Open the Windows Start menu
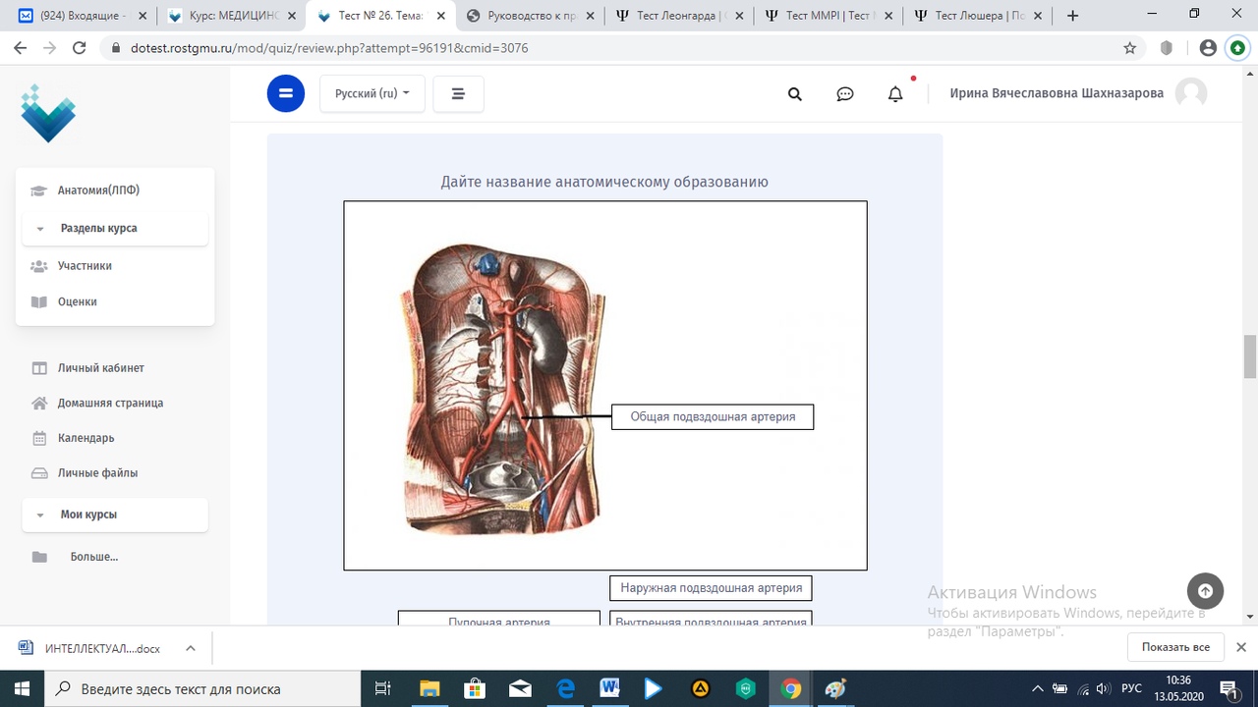This screenshot has height=707, width=1258. pyautogui.click(x=22, y=688)
